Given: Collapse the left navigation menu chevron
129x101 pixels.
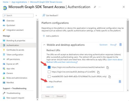Looking at the screenshot, I should [x=36, y=16].
